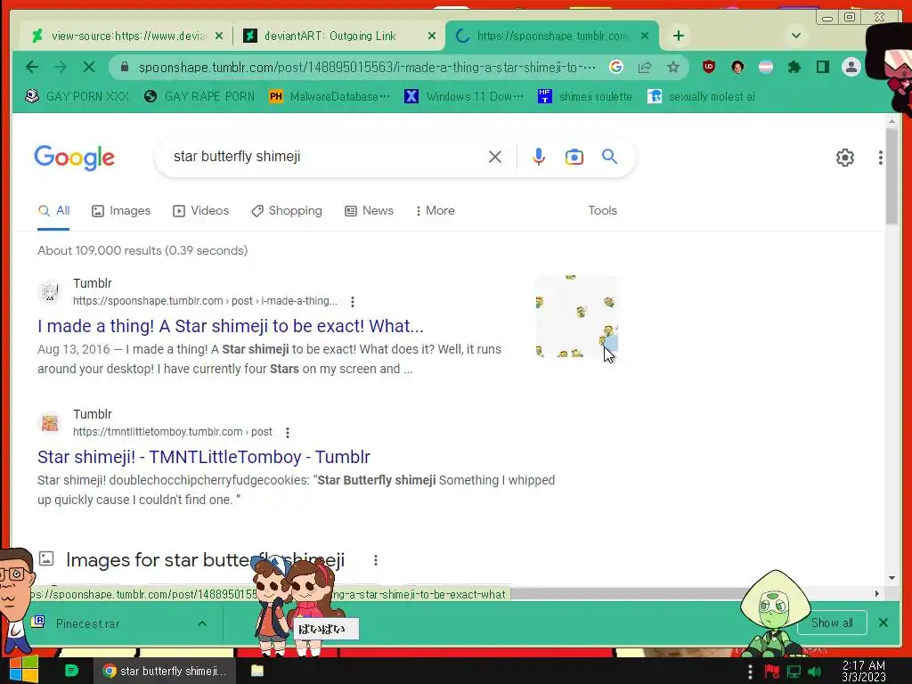Switch to the view-source deviantart tab
This screenshot has height=684, width=912.
point(127,36)
